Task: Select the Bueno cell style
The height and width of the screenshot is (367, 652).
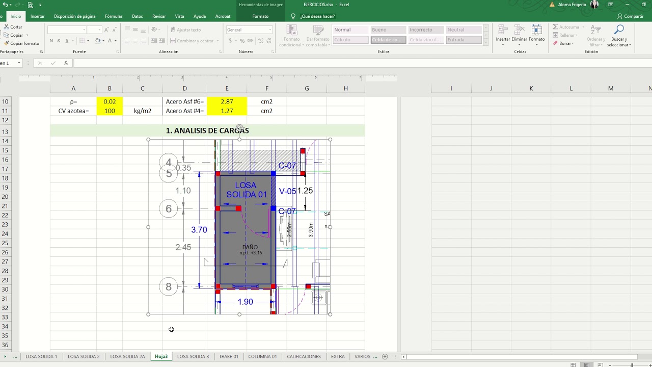Action: coord(388,30)
